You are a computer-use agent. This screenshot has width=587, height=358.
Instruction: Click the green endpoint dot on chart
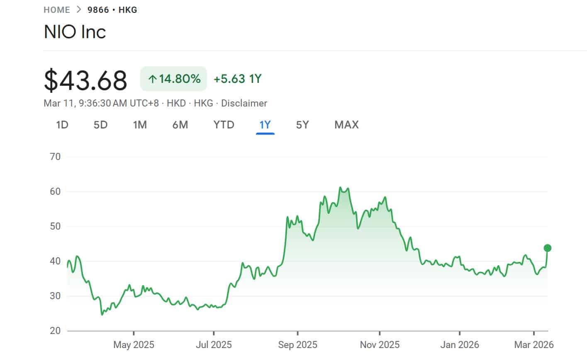point(547,248)
